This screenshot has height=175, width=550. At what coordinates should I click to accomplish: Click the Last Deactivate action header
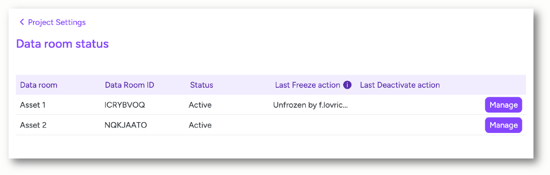click(400, 85)
